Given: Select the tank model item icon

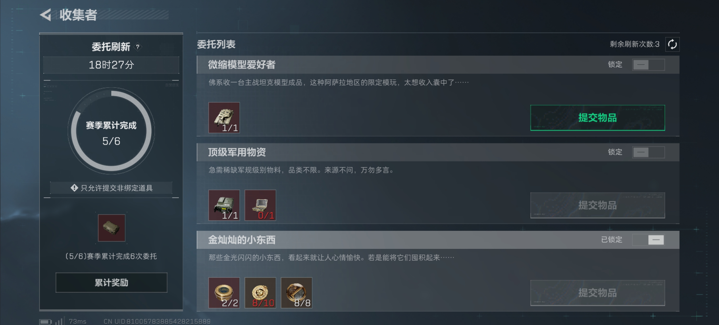Looking at the screenshot, I should coord(224,117).
